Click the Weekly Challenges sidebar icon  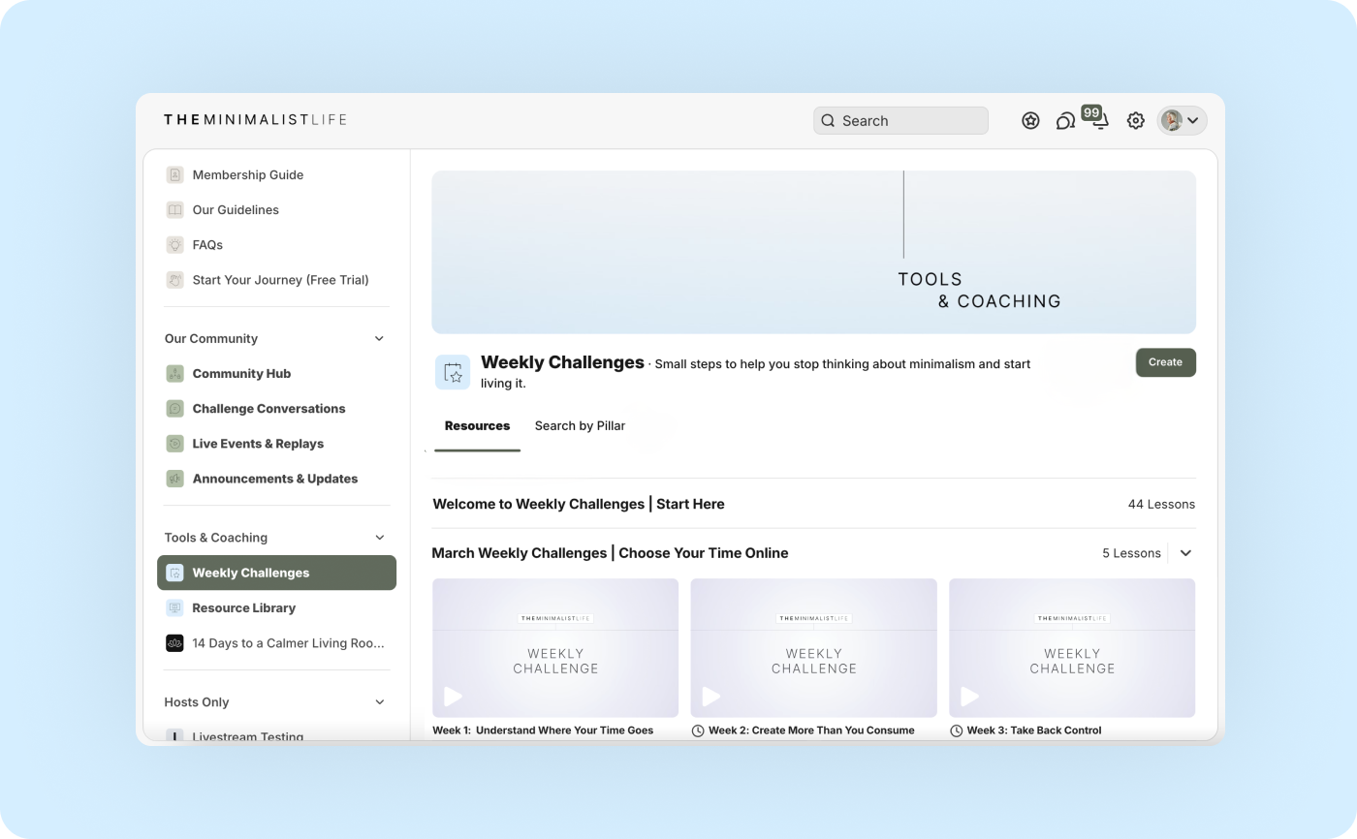click(174, 573)
